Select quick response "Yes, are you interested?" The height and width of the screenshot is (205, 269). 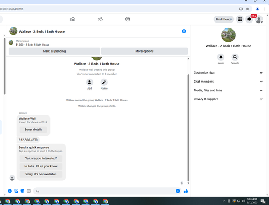click(x=41, y=158)
